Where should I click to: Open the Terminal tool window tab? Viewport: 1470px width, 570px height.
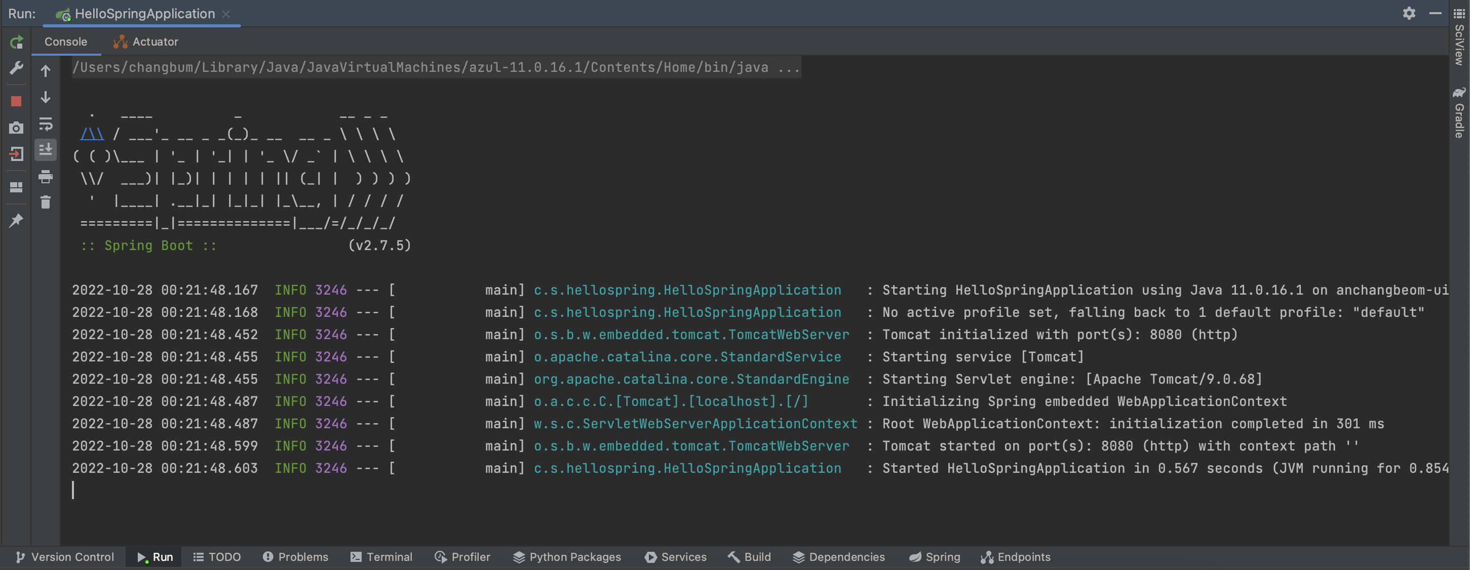pyautogui.click(x=381, y=557)
